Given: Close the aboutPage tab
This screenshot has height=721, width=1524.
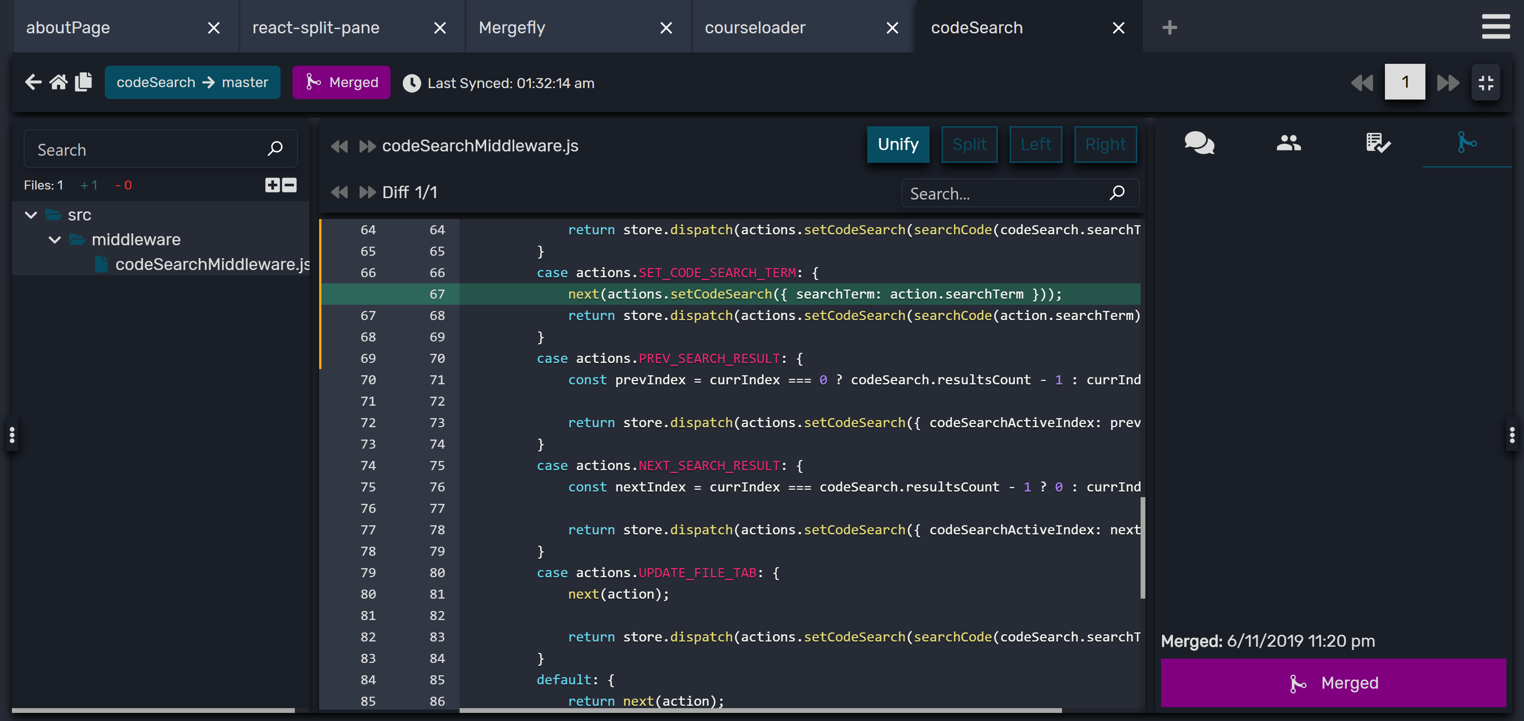Looking at the screenshot, I should (214, 28).
